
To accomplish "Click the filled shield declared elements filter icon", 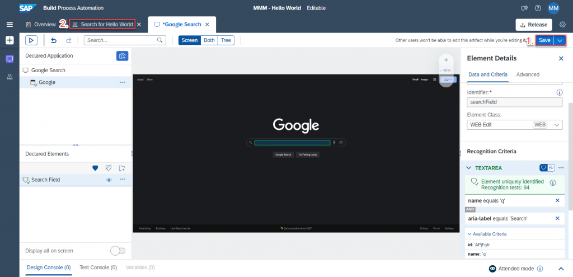I will (x=95, y=168).
